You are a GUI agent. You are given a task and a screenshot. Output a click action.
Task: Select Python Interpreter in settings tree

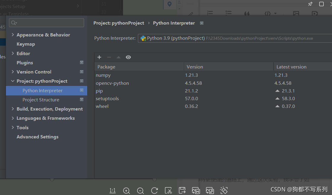click(x=47, y=91)
